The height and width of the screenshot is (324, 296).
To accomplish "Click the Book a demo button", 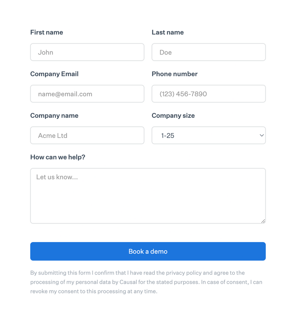I will (148, 251).
